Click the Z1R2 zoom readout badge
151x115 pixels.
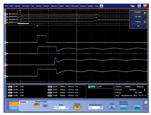point(50,90)
